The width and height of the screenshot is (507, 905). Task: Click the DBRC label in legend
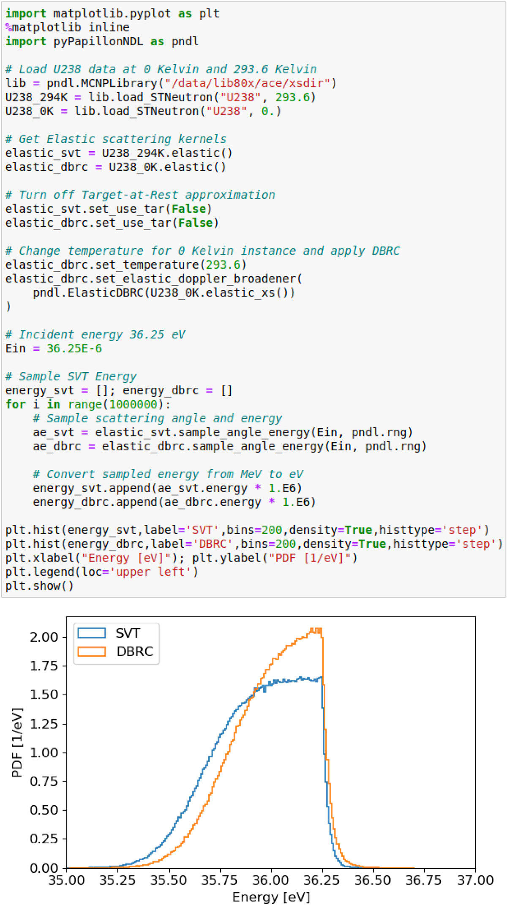click(x=135, y=651)
